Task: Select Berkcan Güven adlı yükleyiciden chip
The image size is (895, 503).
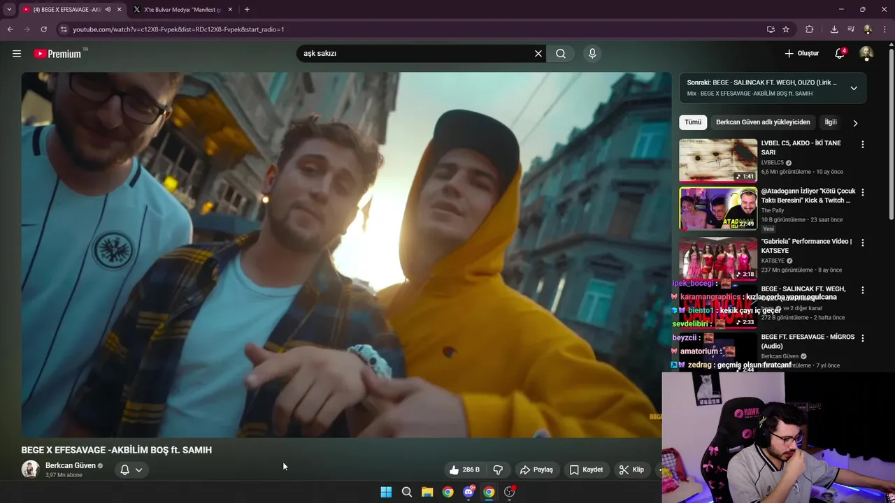Action: click(763, 122)
